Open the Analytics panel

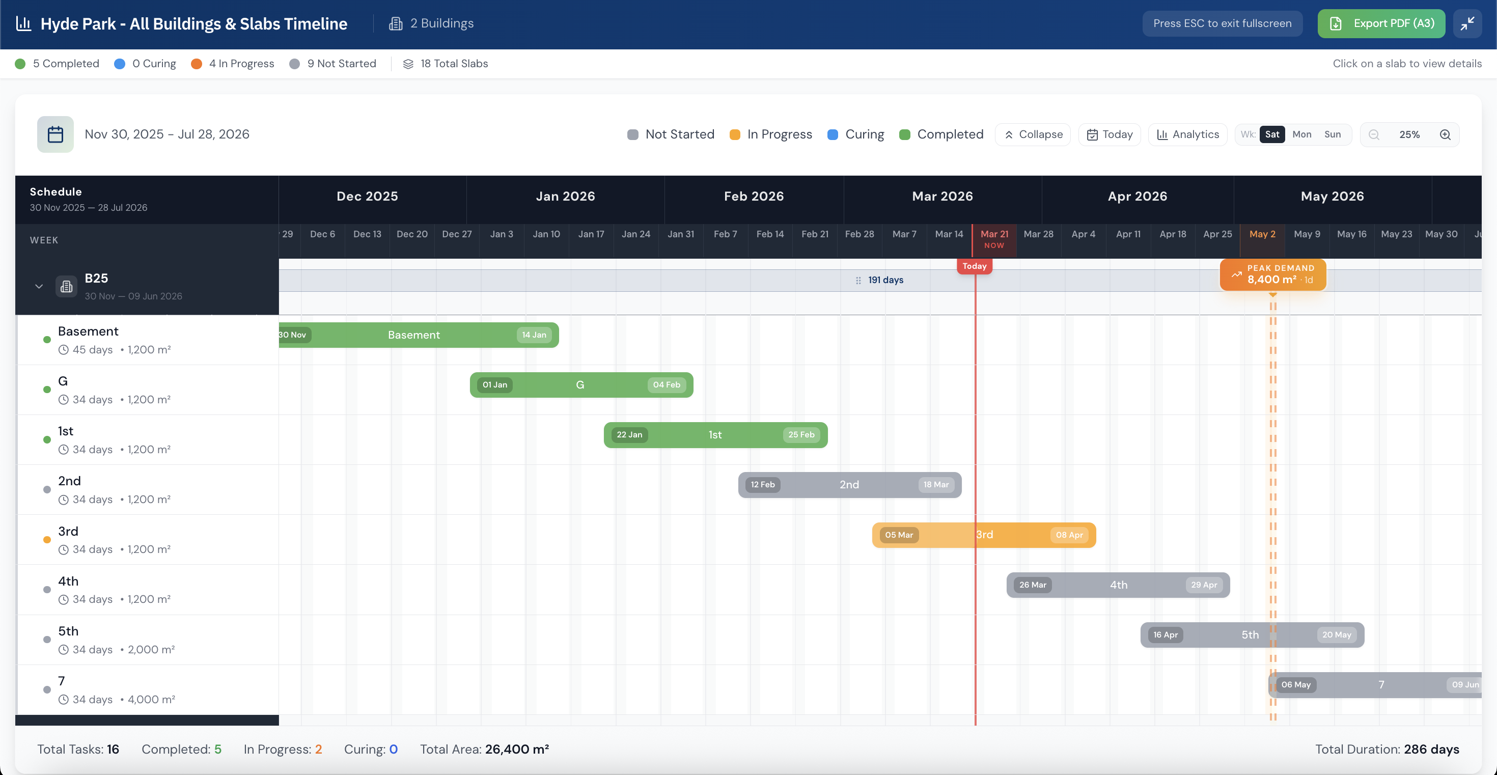pos(1188,135)
